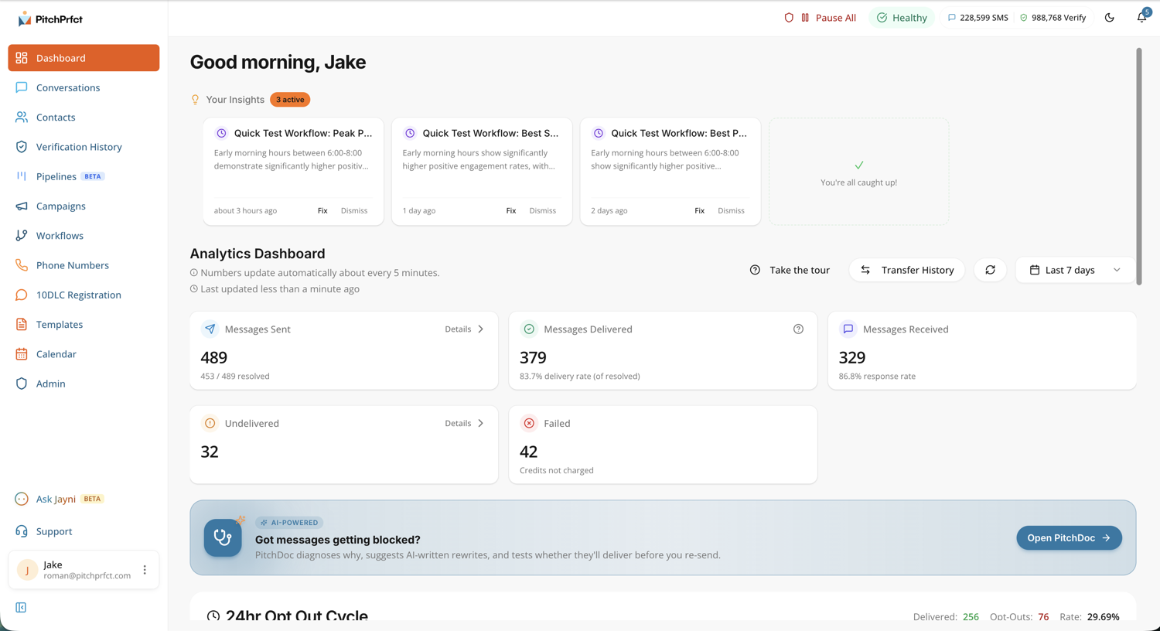Click the Undelivered warning icon
The height and width of the screenshot is (631, 1160).
tap(210, 424)
